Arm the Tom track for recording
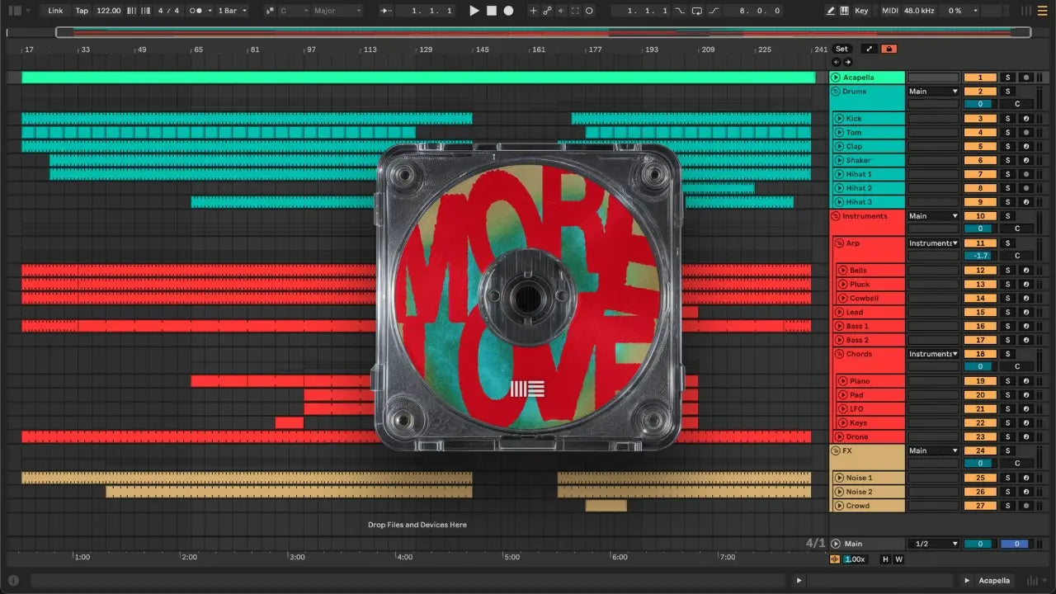The height and width of the screenshot is (594, 1056). coord(1025,133)
